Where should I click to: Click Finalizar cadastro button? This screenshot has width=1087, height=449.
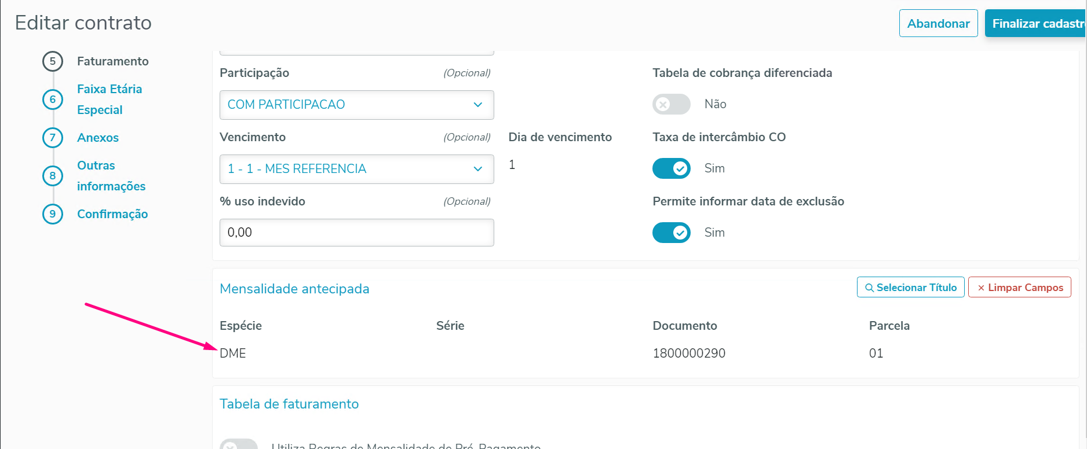point(1036,23)
